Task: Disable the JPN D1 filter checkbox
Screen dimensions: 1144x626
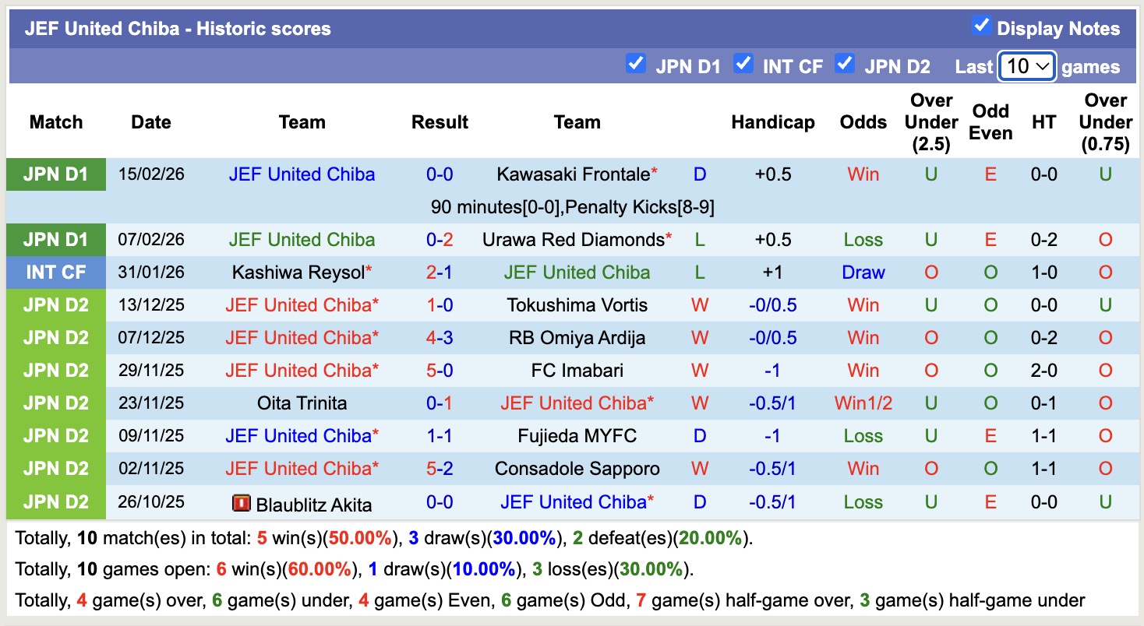Action: 636,65
